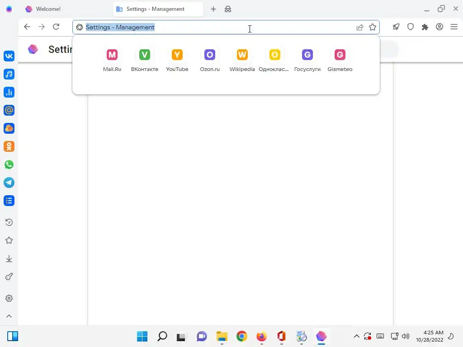The width and height of the screenshot is (463, 347).
Task: Switch to the Welcome! tab
Action: coord(67,9)
